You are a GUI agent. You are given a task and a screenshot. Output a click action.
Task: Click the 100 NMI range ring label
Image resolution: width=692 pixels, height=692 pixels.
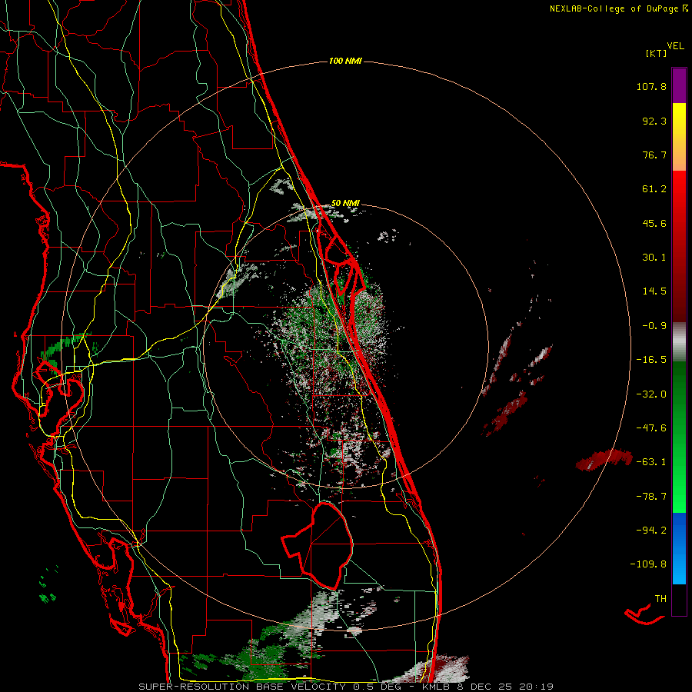[345, 61]
